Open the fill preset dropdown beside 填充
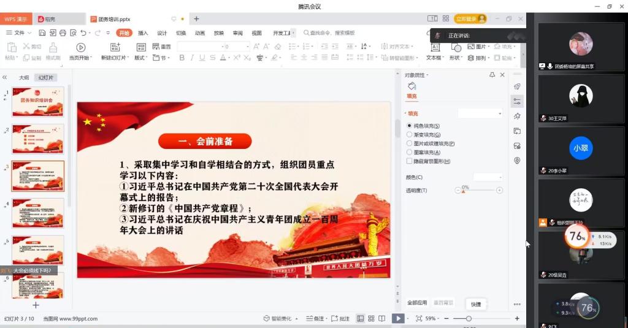 [x=480, y=113]
